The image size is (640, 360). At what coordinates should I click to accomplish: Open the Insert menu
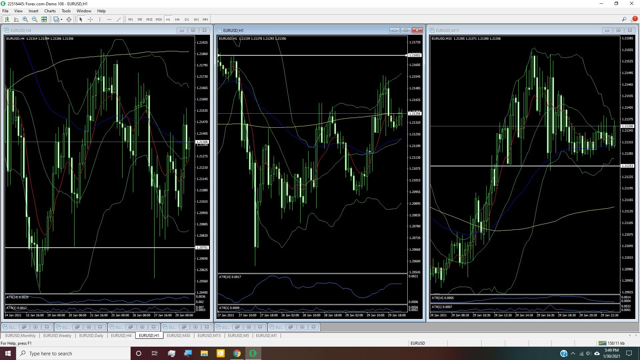point(33,11)
